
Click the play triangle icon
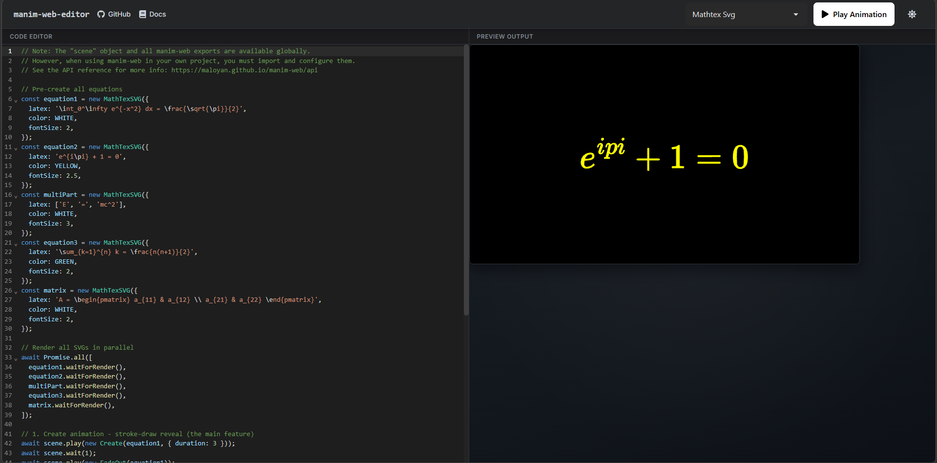pos(825,14)
